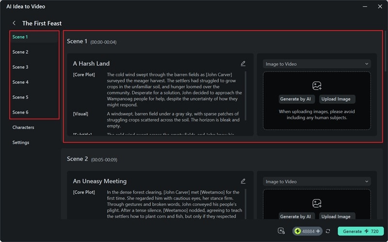Click the 48884 credits count

point(308,231)
